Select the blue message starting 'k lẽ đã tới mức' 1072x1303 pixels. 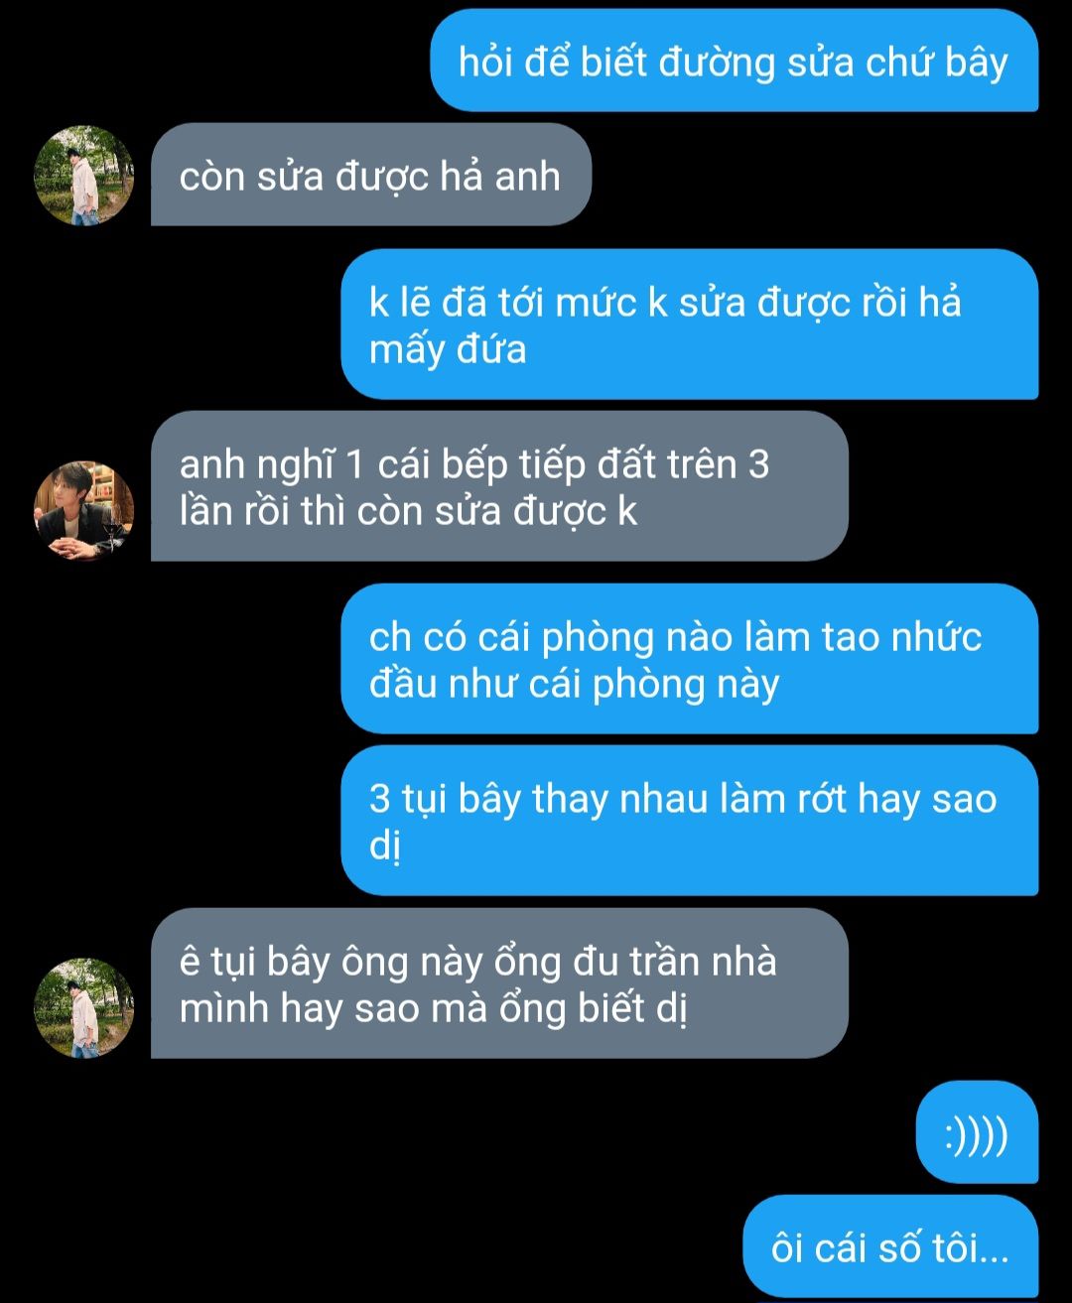689,325
